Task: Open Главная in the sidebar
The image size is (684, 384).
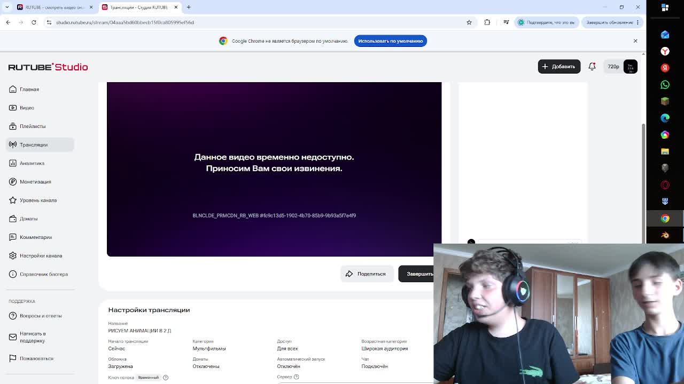Action: pyautogui.click(x=29, y=89)
